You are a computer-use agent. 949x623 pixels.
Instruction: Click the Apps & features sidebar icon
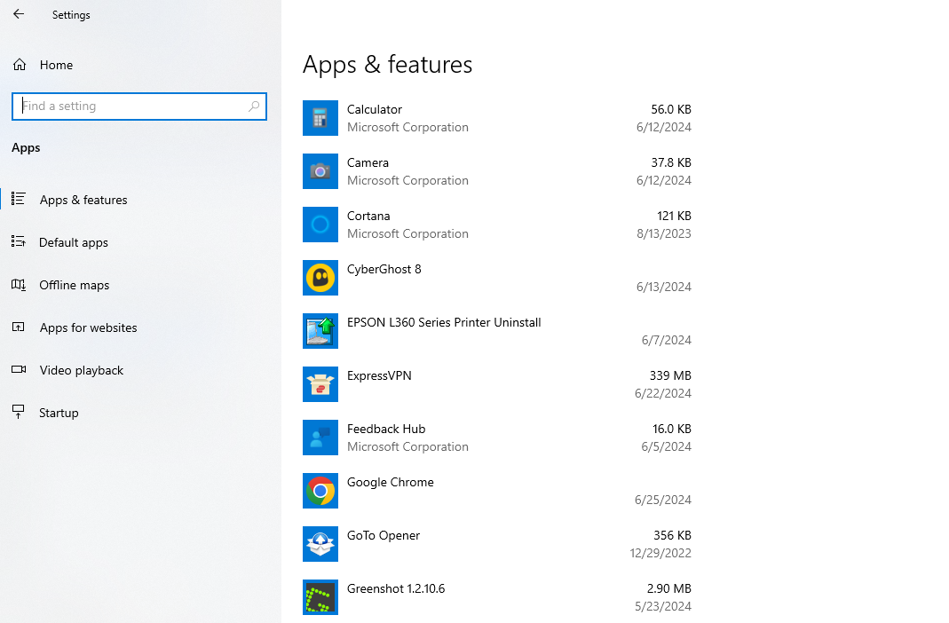point(18,199)
